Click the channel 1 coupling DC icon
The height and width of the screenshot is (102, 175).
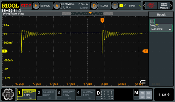pyautogui.click(x=30, y=98)
